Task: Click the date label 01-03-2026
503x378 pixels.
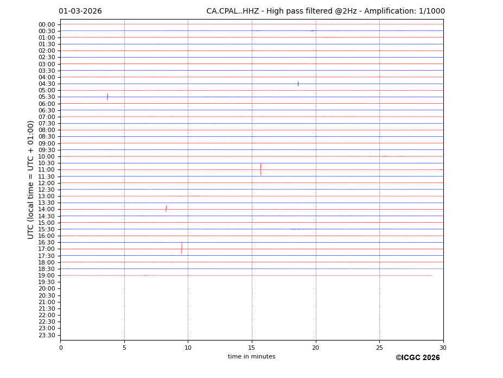Action: (x=80, y=11)
